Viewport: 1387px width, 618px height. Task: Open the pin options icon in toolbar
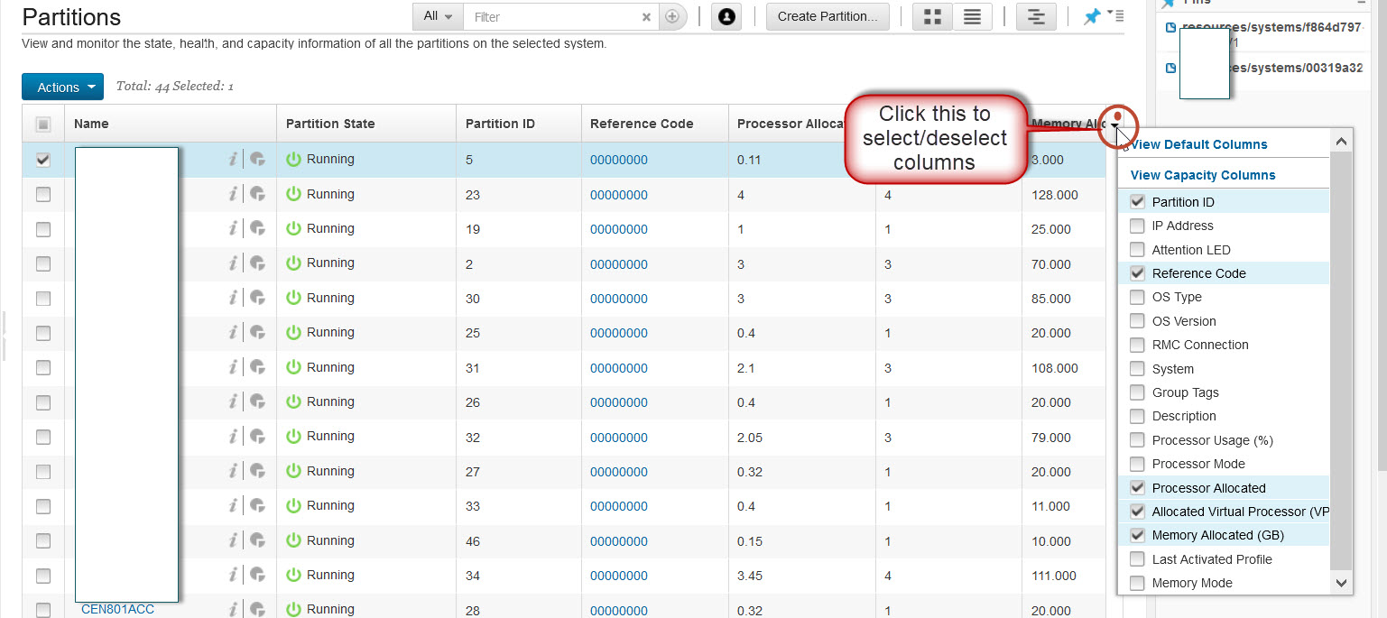click(x=1092, y=17)
